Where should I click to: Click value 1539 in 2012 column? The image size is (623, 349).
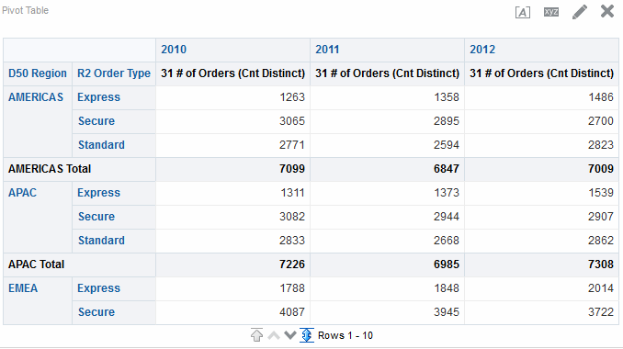pyautogui.click(x=601, y=193)
